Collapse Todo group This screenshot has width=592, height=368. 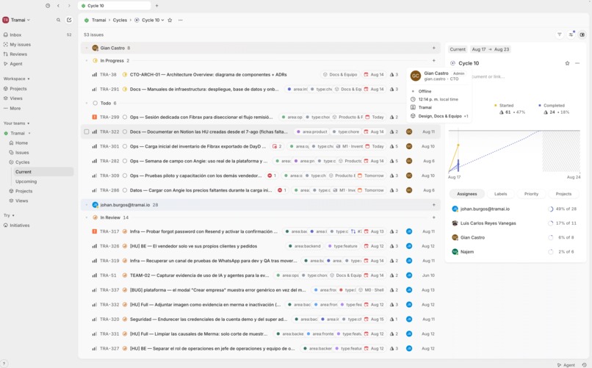(x=87, y=103)
